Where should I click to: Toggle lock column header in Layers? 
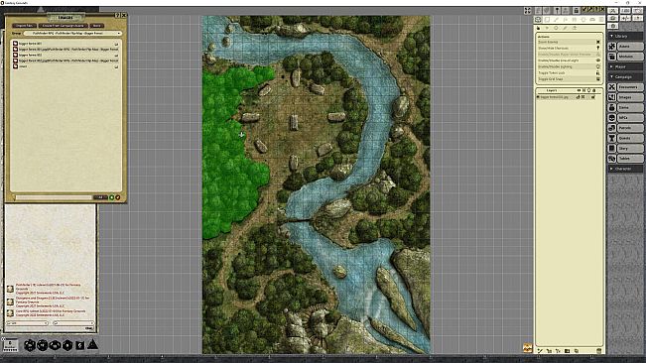(x=593, y=90)
